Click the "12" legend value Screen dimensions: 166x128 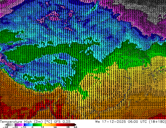coord(42,127)
